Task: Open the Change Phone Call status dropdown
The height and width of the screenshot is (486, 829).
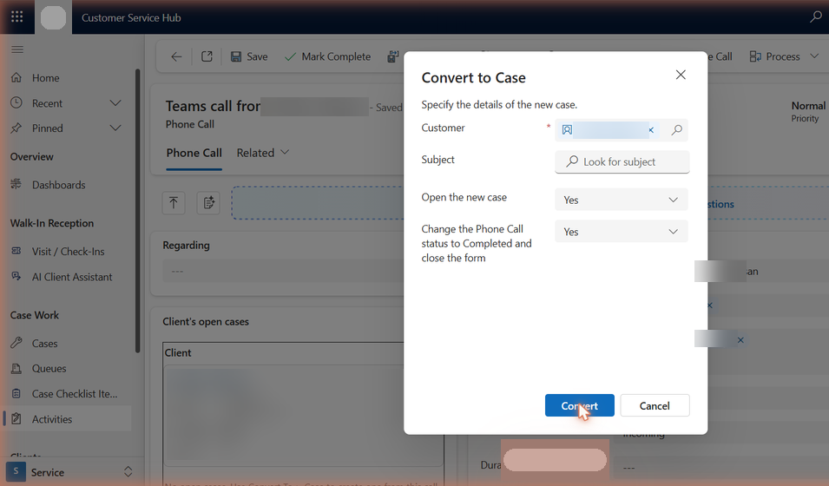Action: (622, 232)
